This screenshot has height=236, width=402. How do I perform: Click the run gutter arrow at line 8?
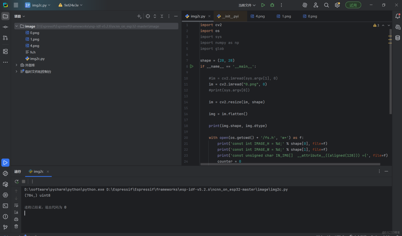click(191, 67)
